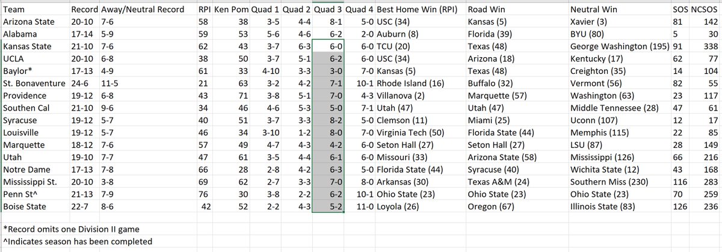Select the Quad 3 column header
Screen dimensions: 722x252
pyautogui.click(x=328, y=10)
